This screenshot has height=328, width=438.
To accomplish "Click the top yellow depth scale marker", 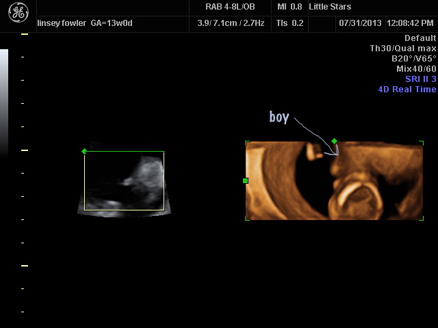I will pos(25,33).
